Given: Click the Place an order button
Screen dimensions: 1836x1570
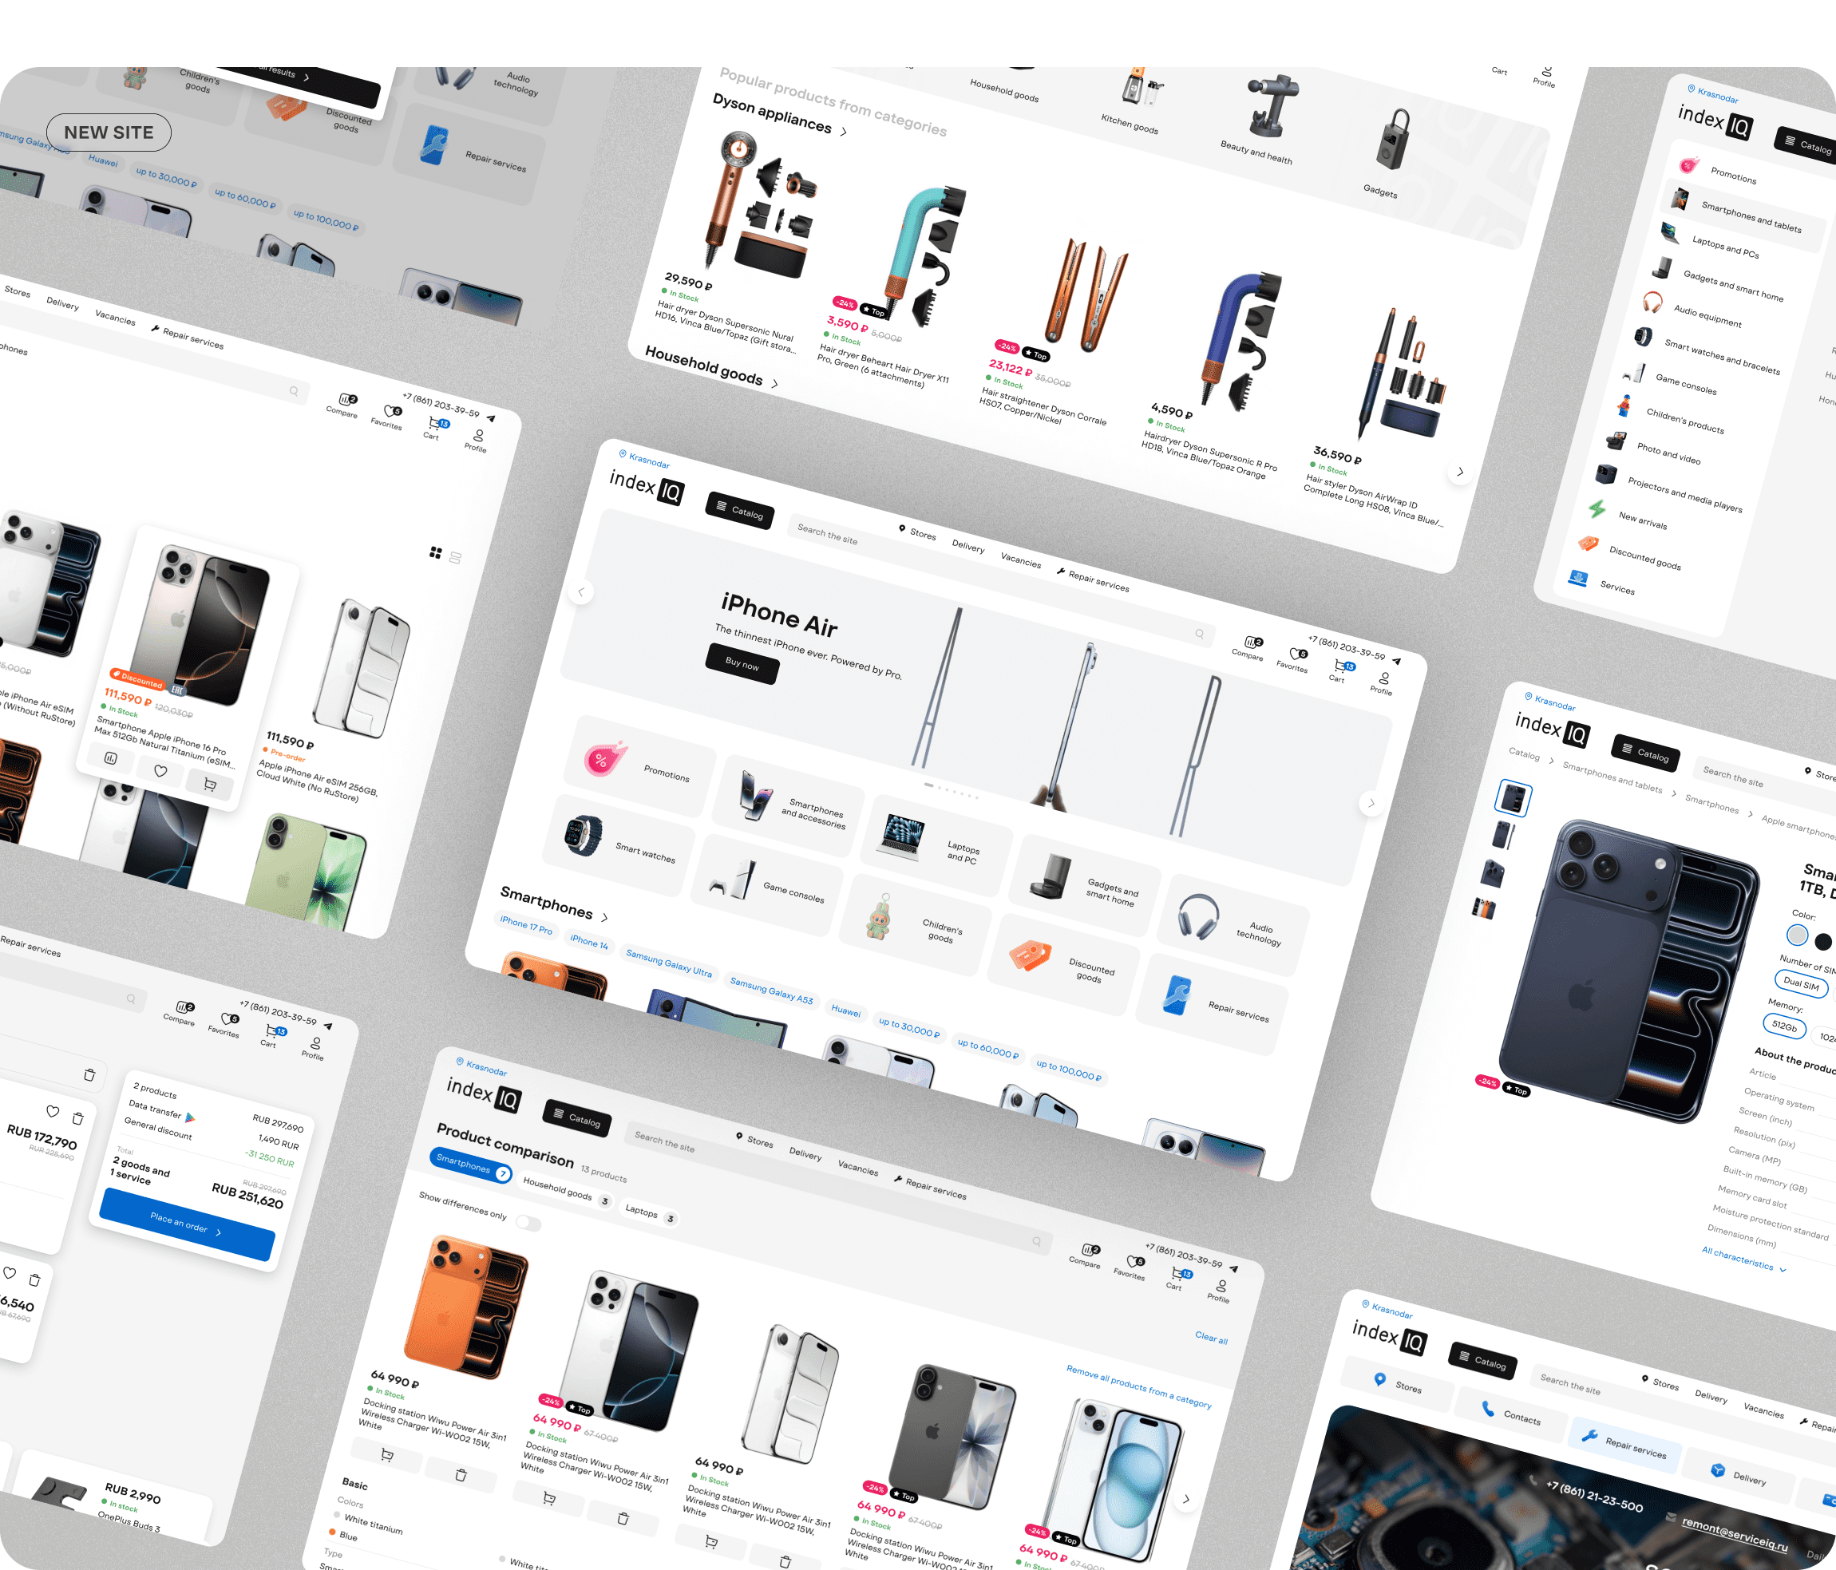Looking at the screenshot, I should point(186,1224).
